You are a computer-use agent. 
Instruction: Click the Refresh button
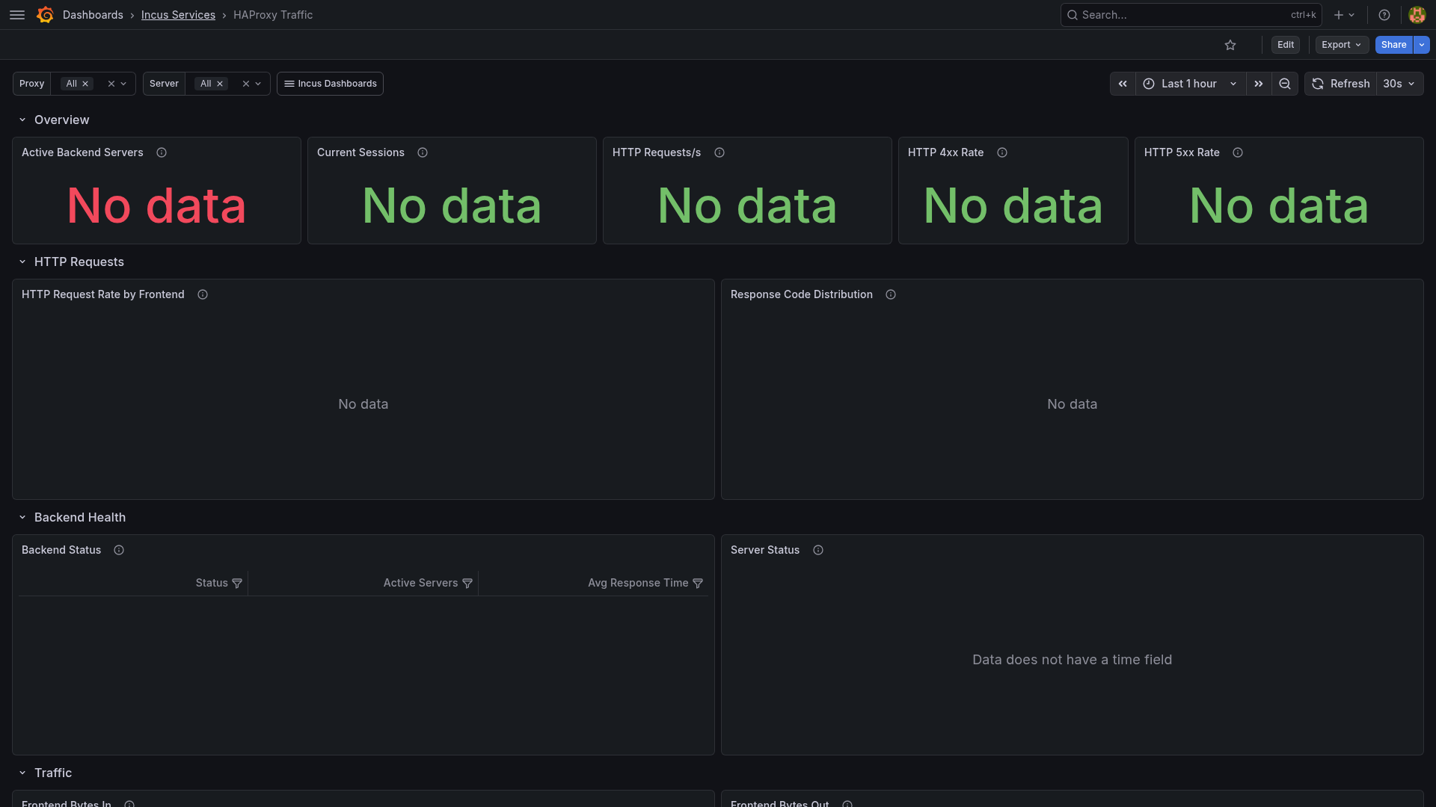coord(1342,84)
